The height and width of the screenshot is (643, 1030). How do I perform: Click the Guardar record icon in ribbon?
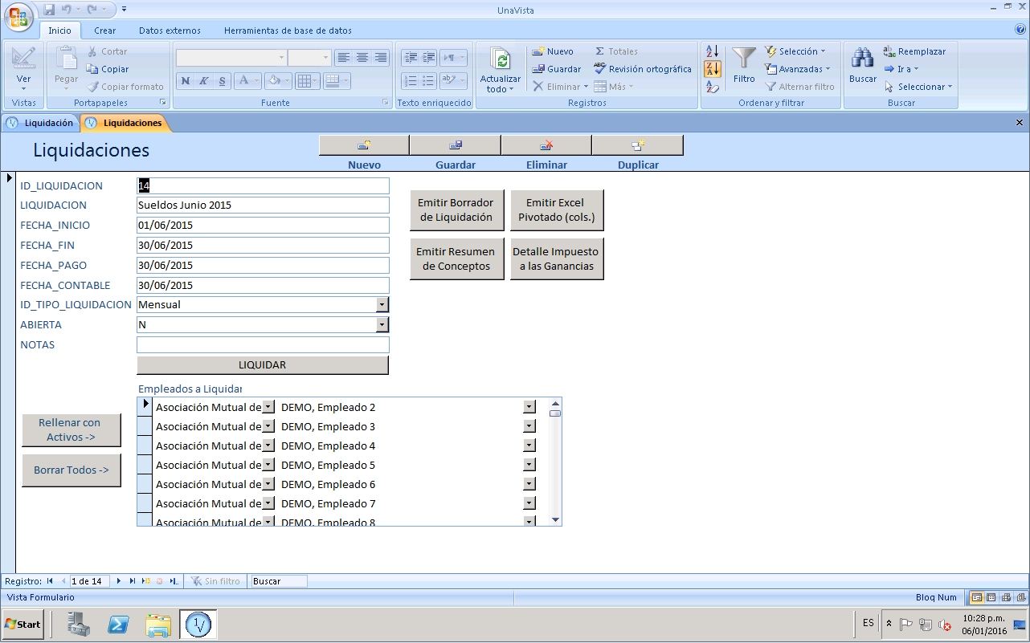[539, 69]
